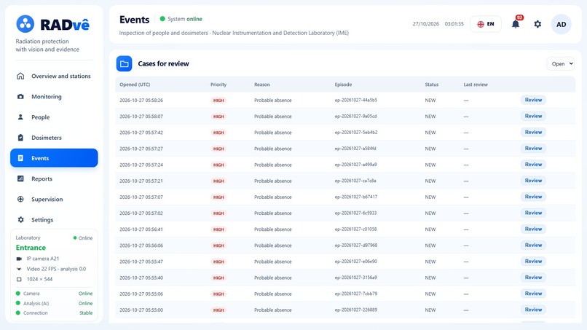Review case ep-20261027-6c5933
The image size is (587, 330).
click(x=533, y=213)
